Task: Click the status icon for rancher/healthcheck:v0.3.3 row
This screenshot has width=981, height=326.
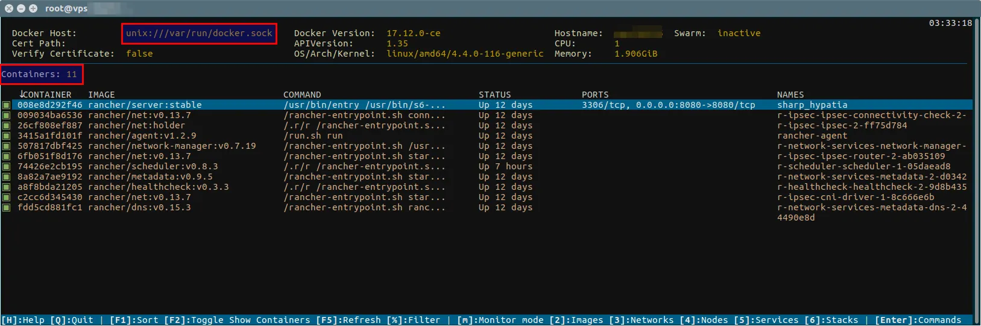Action: coord(7,187)
